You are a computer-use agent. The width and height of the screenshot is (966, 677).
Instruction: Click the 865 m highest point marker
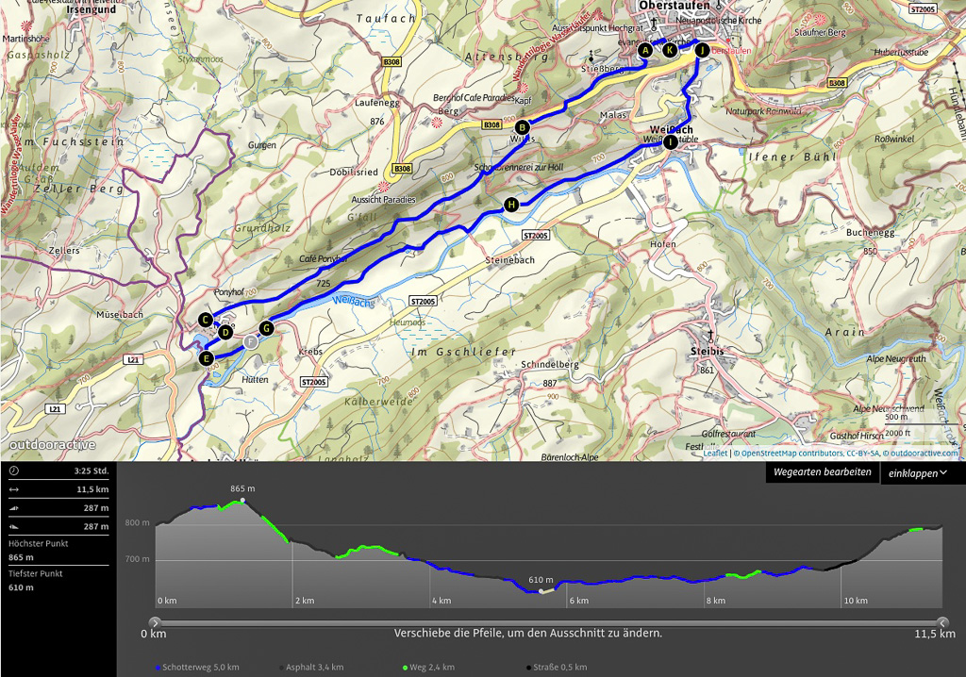243,500
